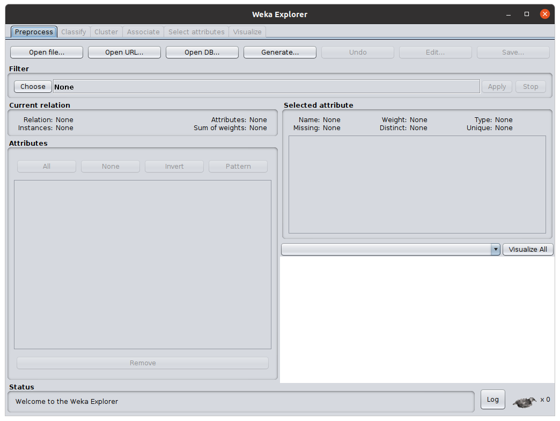Click the x 0 process counter text

click(546, 400)
